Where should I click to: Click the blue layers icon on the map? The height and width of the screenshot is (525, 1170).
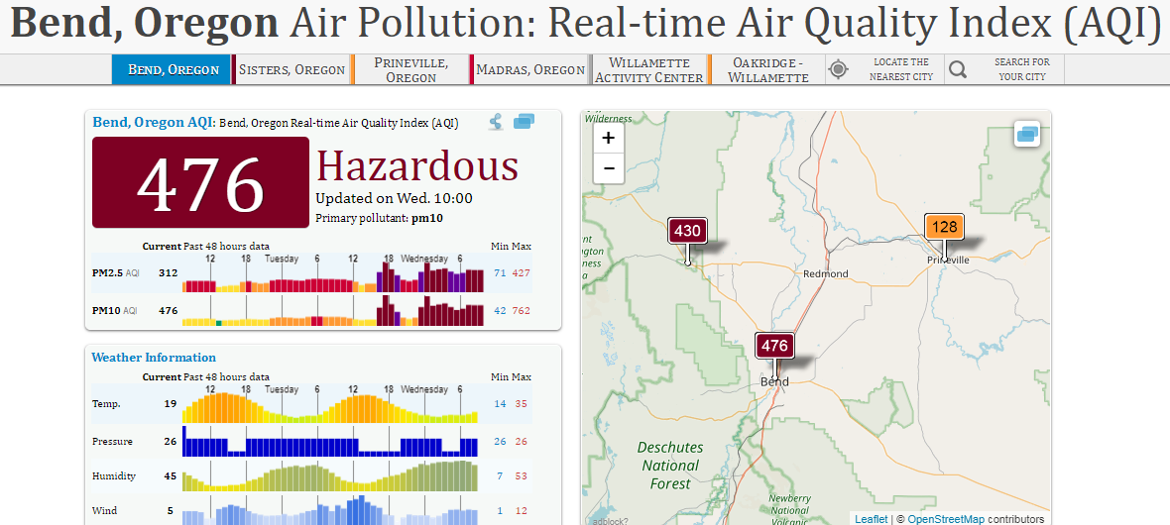[x=1027, y=135]
